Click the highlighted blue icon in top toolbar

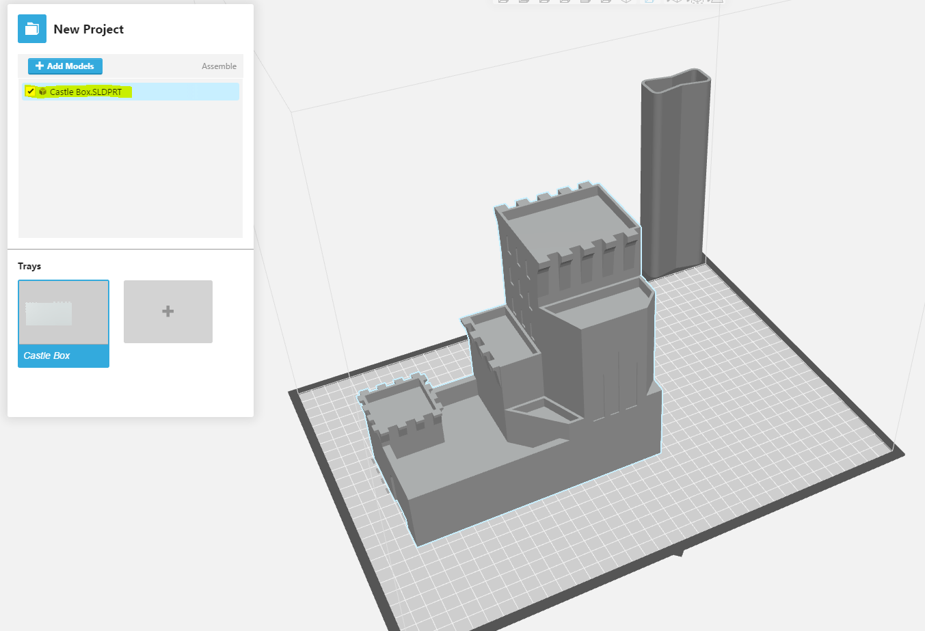click(x=649, y=1)
